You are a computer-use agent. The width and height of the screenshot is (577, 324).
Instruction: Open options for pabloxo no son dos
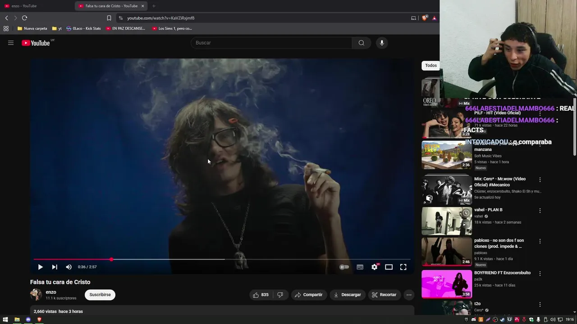pyautogui.click(x=540, y=241)
